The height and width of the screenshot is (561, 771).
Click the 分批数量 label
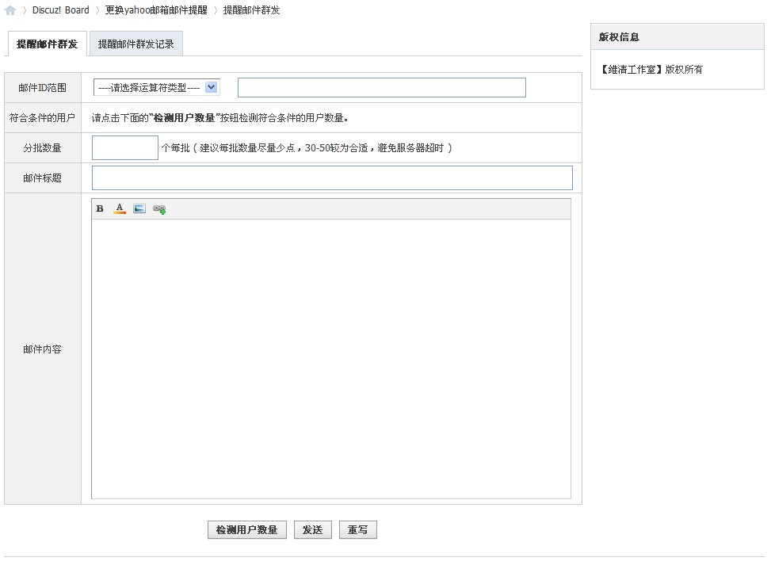(42, 147)
